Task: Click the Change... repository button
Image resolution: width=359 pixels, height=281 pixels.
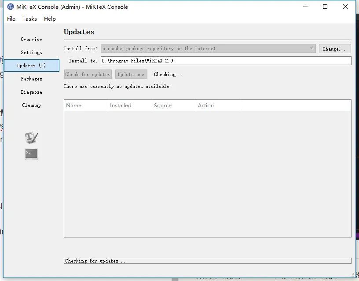Action: 335,49
